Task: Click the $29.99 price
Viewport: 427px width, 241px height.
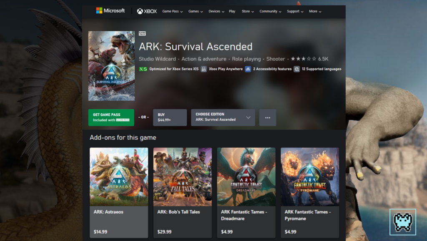Action: point(164,232)
